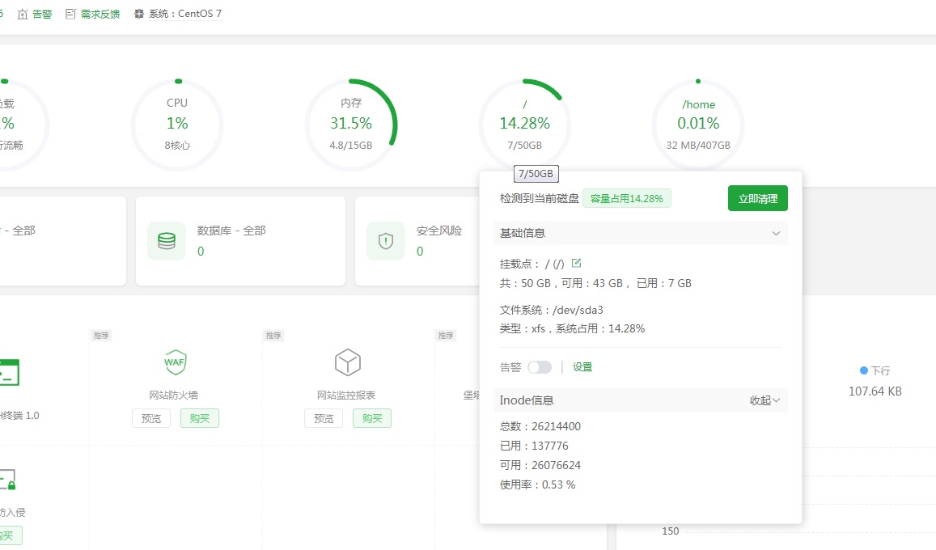936x550 pixels.
Task: Click the 容量占用14.28% tag
Action: (627, 199)
